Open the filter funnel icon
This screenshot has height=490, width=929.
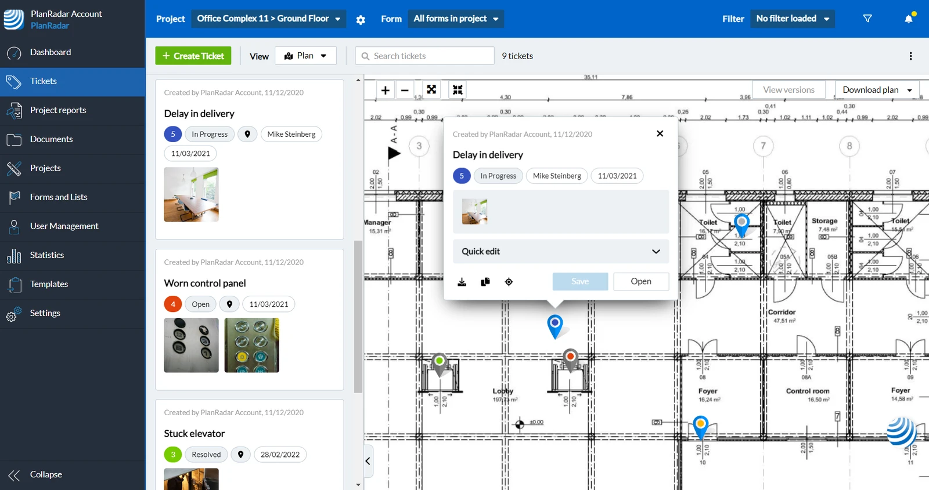[x=867, y=19]
